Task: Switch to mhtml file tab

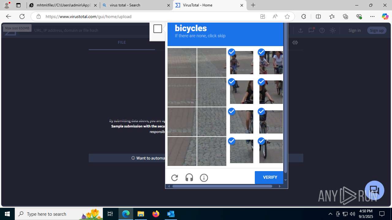Action: (x=63, y=5)
